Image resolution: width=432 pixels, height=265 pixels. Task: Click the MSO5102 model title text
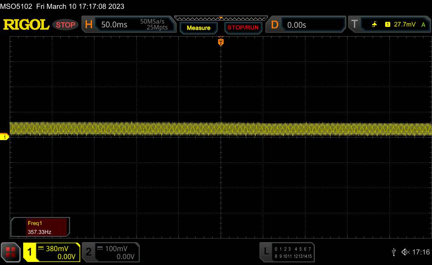[x=16, y=6]
